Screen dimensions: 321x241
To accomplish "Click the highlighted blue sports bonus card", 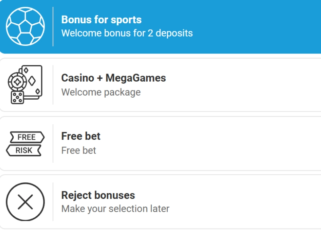I will [160, 27].
